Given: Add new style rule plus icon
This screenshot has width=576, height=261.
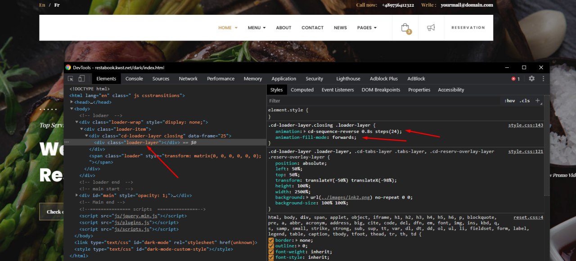Looking at the screenshot, I should point(537,101).
